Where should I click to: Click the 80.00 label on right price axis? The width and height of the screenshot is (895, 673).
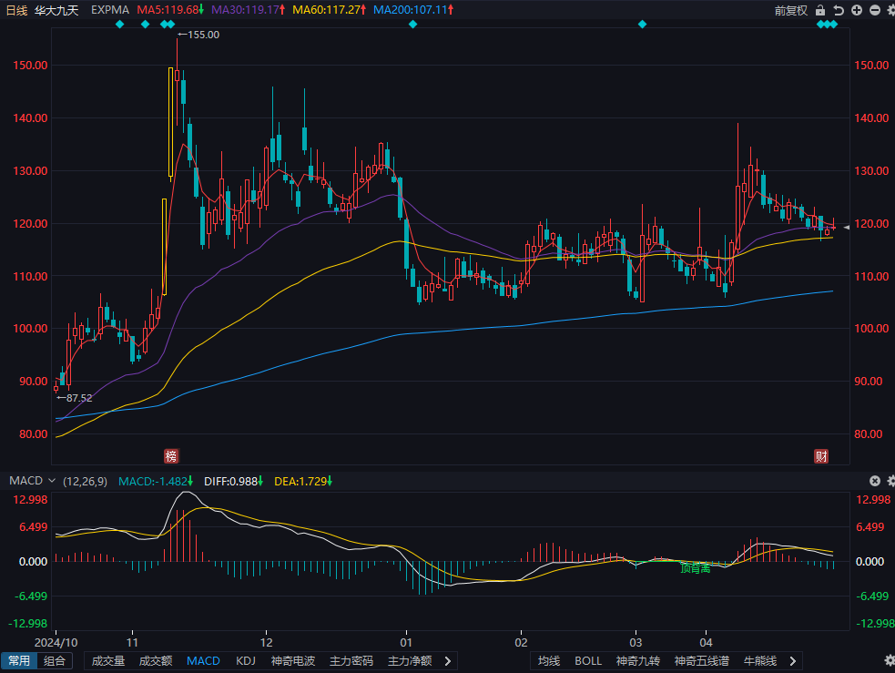869,433
